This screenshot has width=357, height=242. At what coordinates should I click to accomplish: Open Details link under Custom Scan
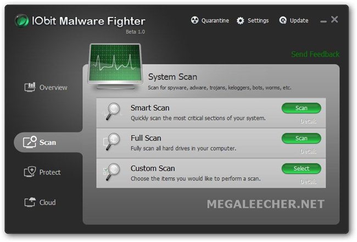click(x=308, y=182)
